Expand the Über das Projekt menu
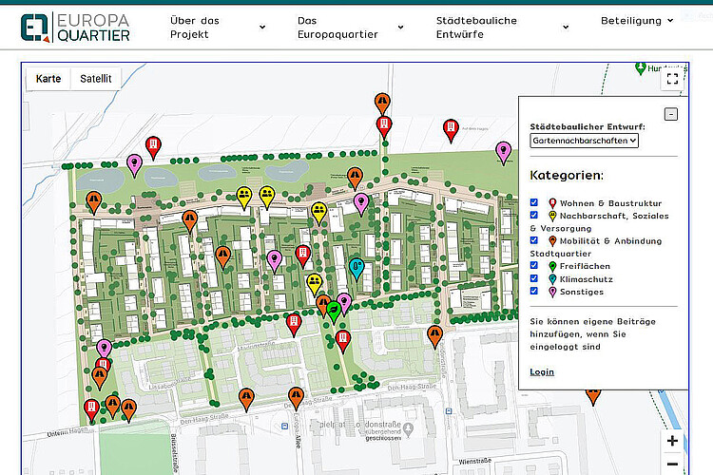The width and height of the screenshot is (713, 475). point(218,28)
